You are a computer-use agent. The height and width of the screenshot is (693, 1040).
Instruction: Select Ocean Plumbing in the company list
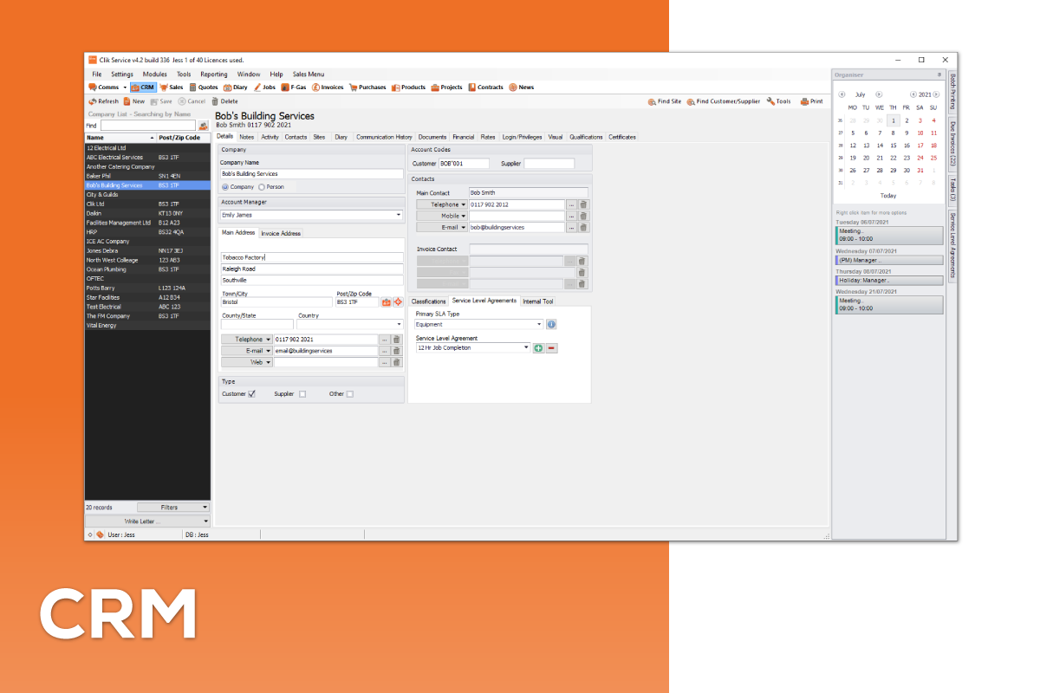click(x=147, y=269)
